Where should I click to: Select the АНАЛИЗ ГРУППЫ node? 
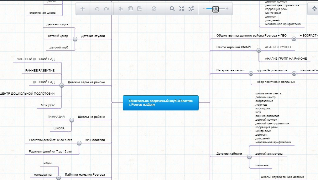point(278,47)
